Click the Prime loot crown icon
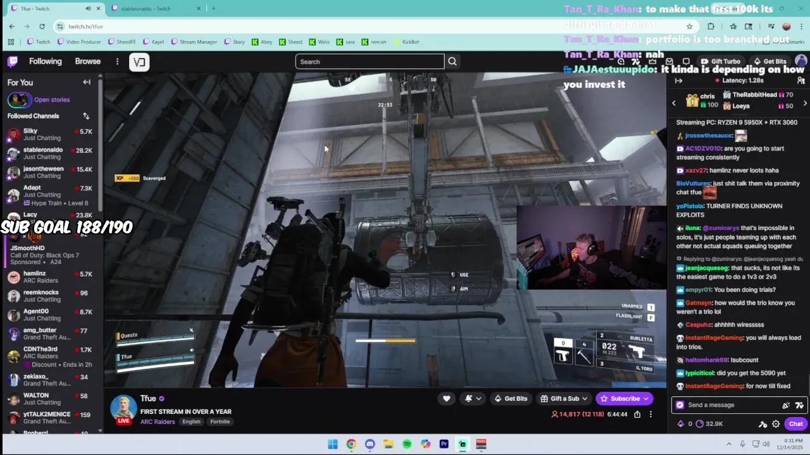810x455 pixels. [652, 61]
